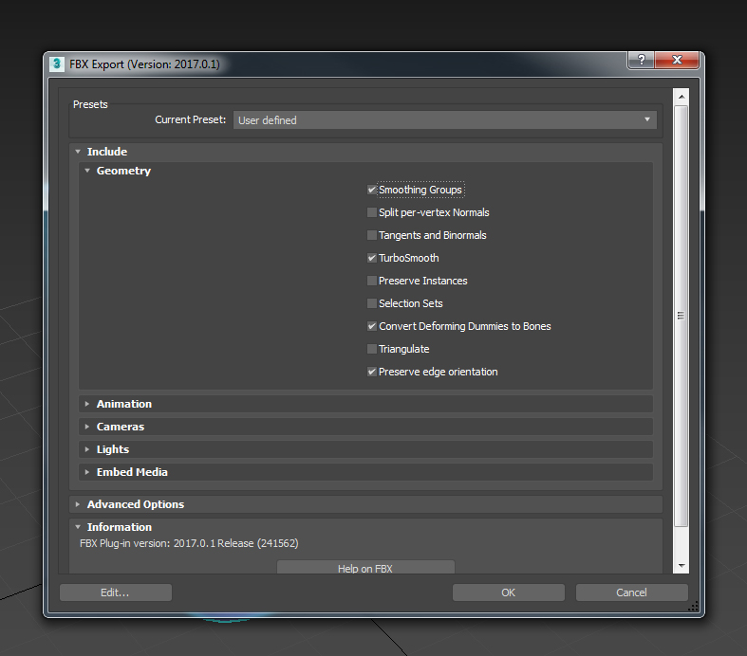Click the Cancel button
This screenshot has width=747, height=656.
coord(631,592)
